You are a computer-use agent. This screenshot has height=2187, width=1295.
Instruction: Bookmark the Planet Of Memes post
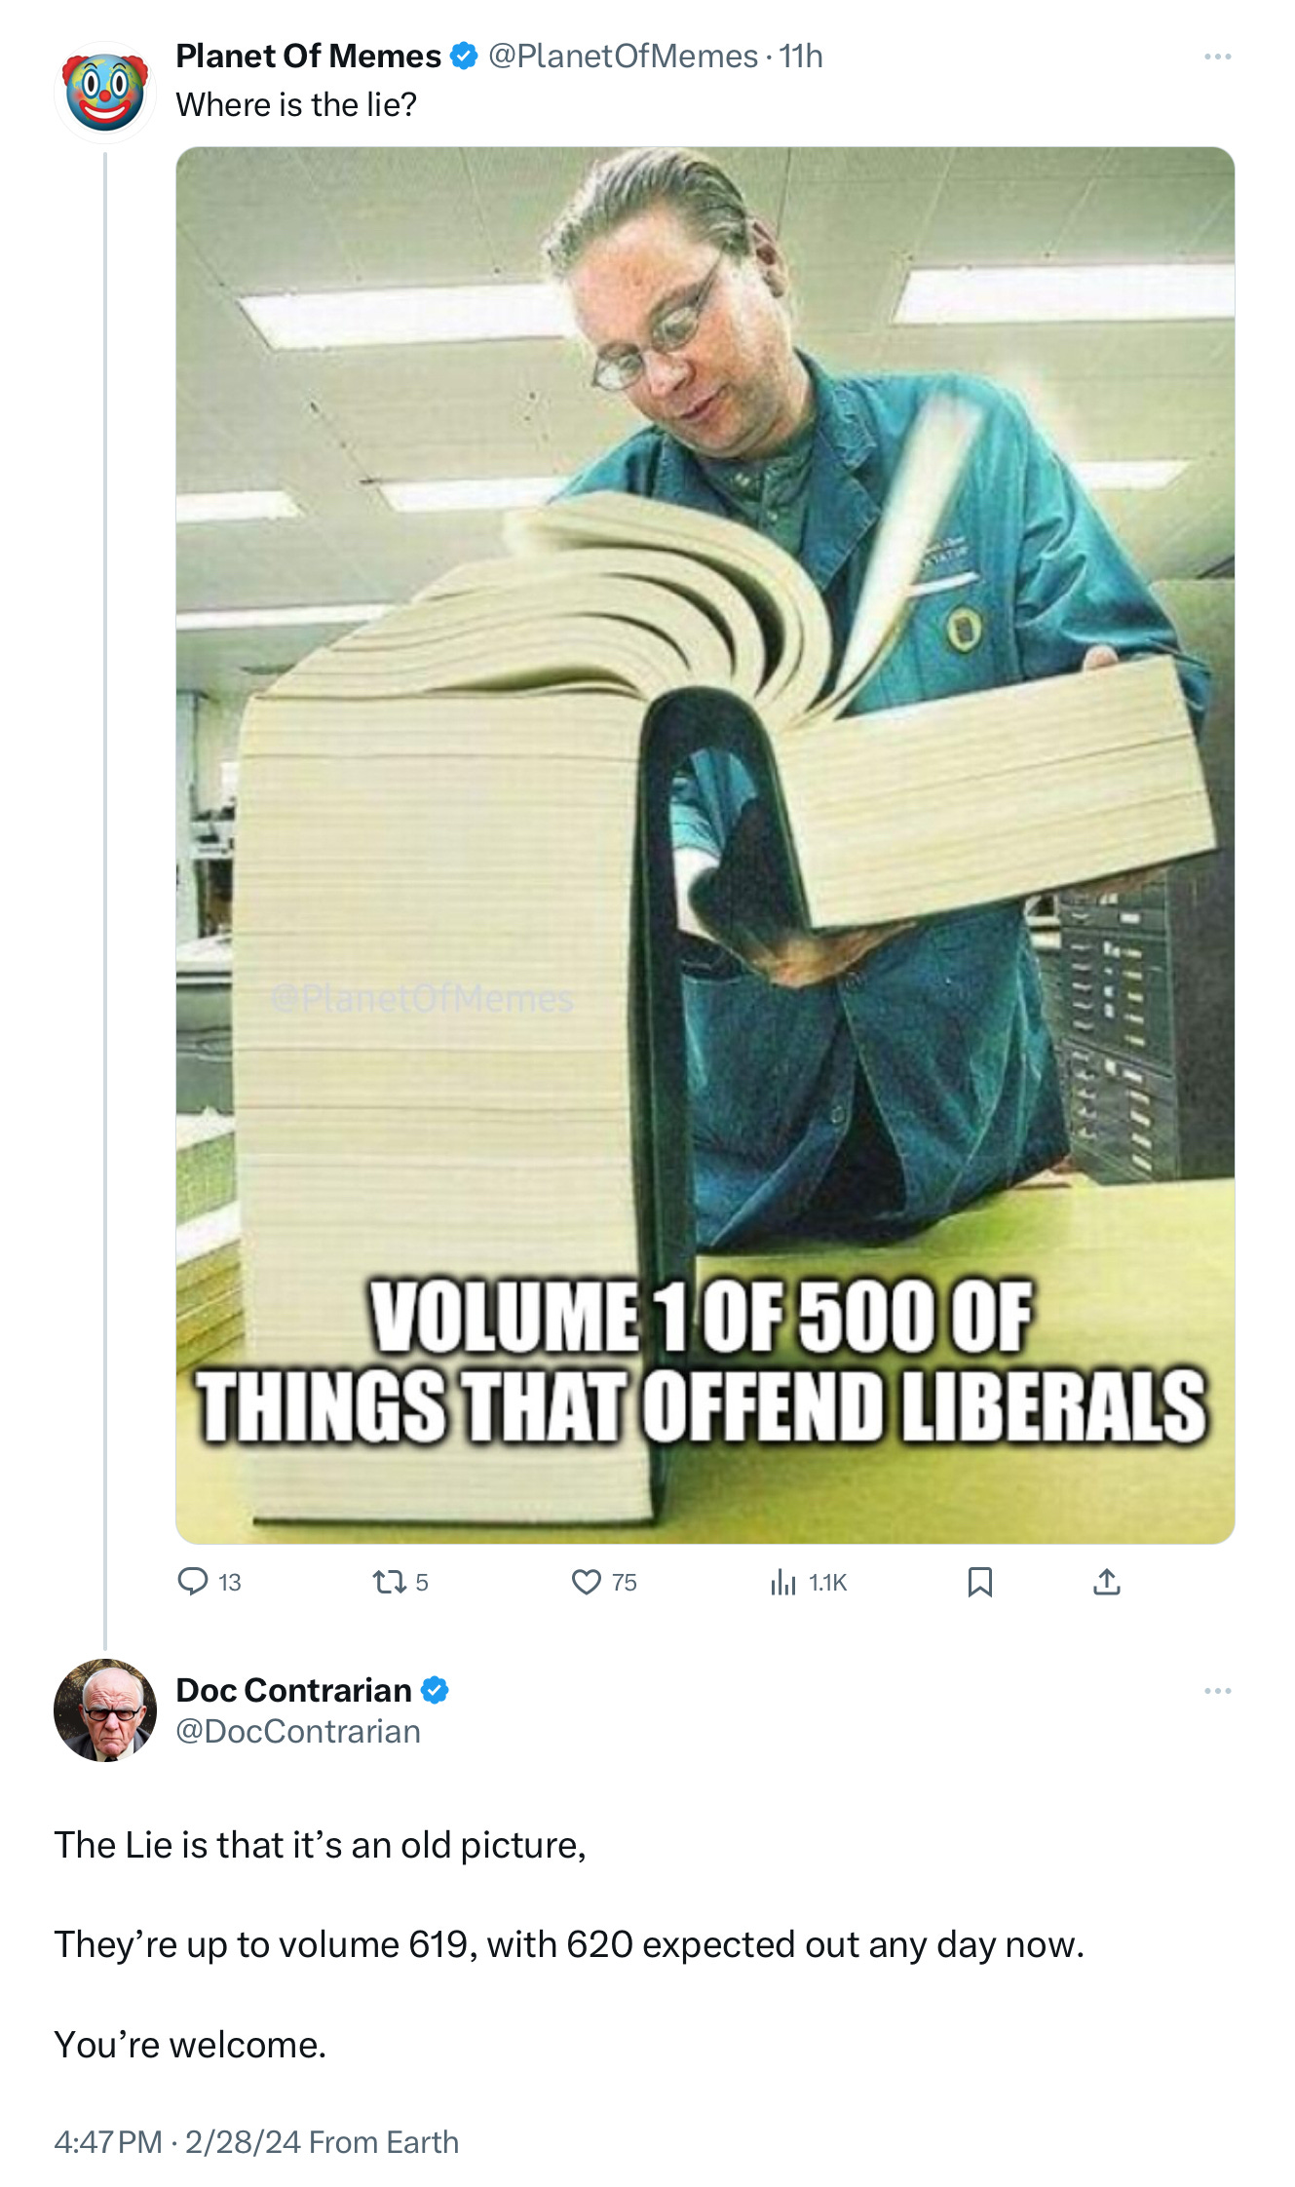pos(979,1581)
